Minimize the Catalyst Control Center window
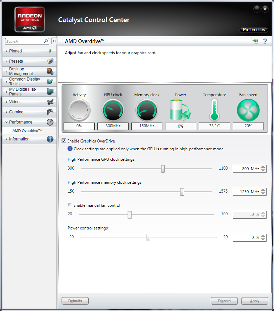 257,9
